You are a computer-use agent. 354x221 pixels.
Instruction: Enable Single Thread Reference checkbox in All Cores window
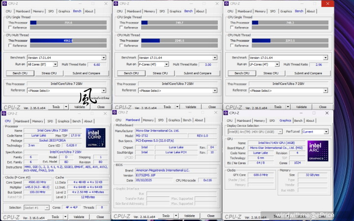click(11, 28)
